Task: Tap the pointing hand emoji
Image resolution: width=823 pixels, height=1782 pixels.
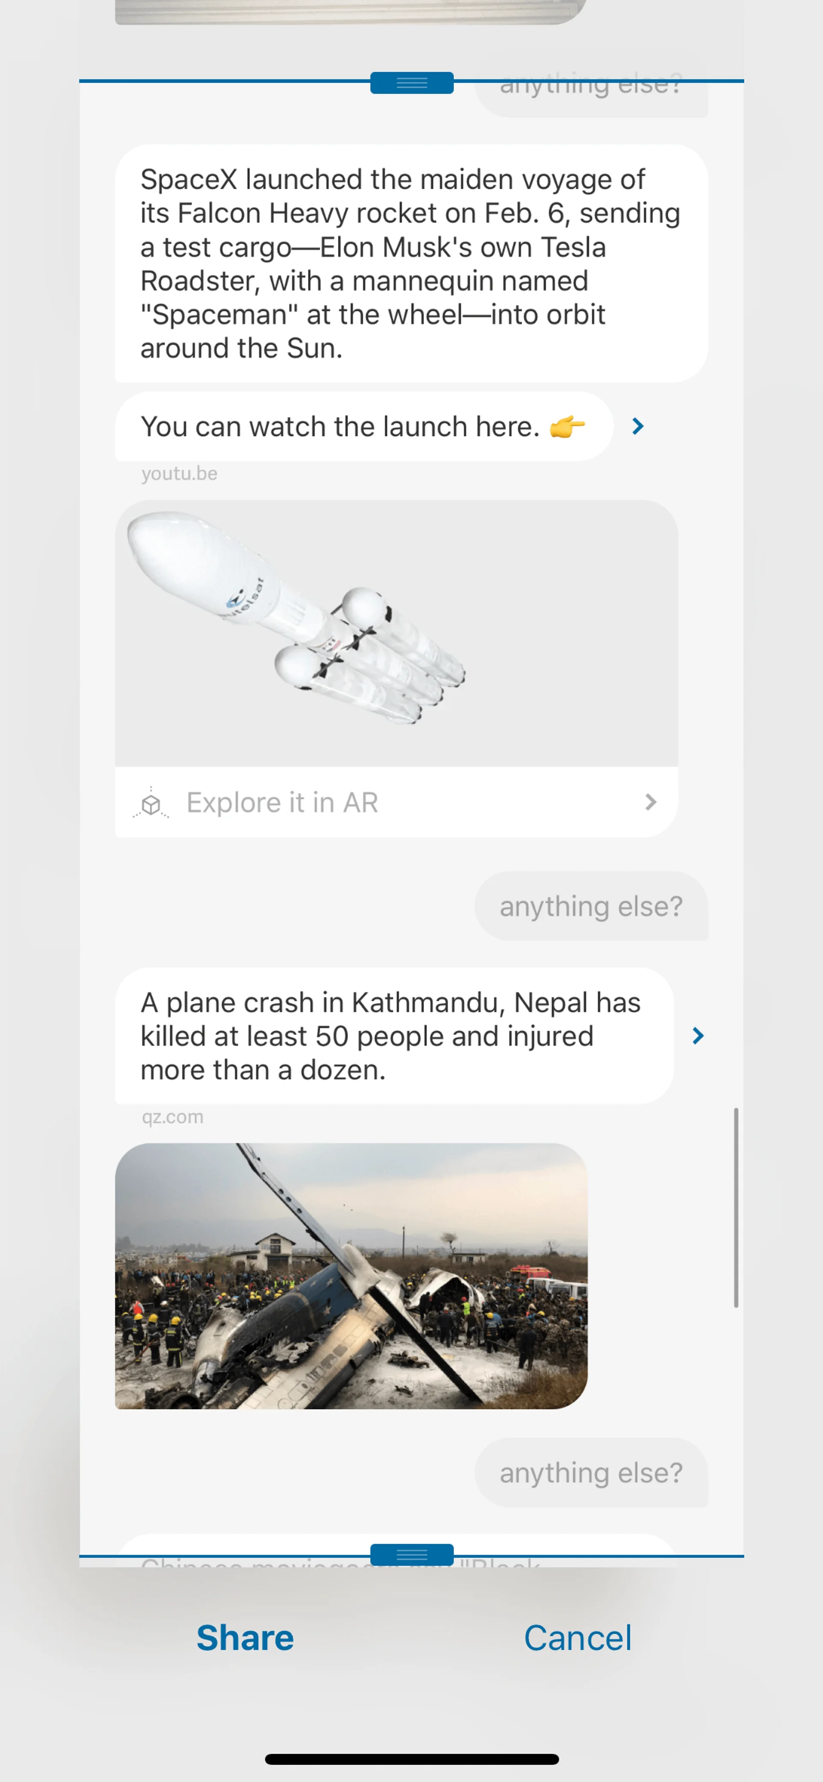Action: coord(567,427)
